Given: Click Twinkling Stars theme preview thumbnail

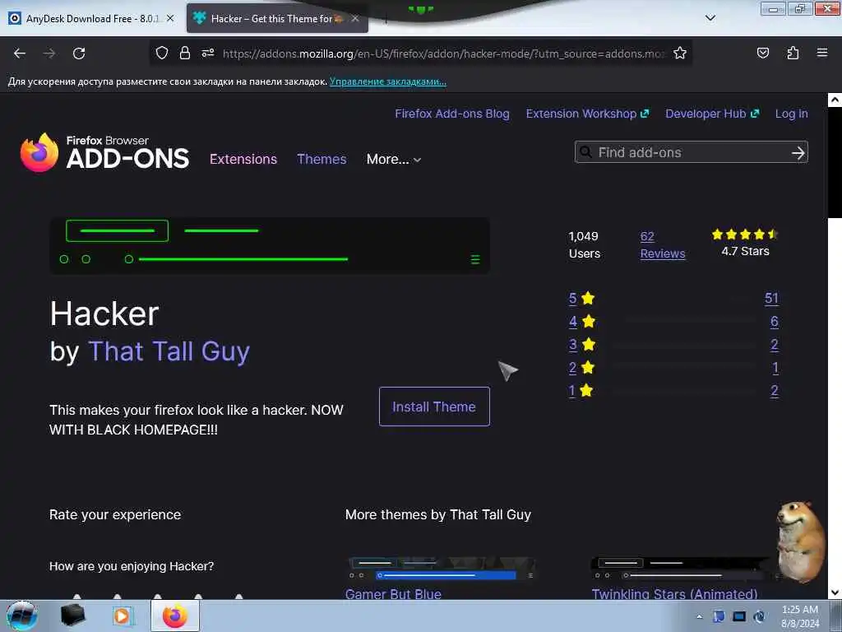Looking at the screenshot, I should (x=683, y=569).
